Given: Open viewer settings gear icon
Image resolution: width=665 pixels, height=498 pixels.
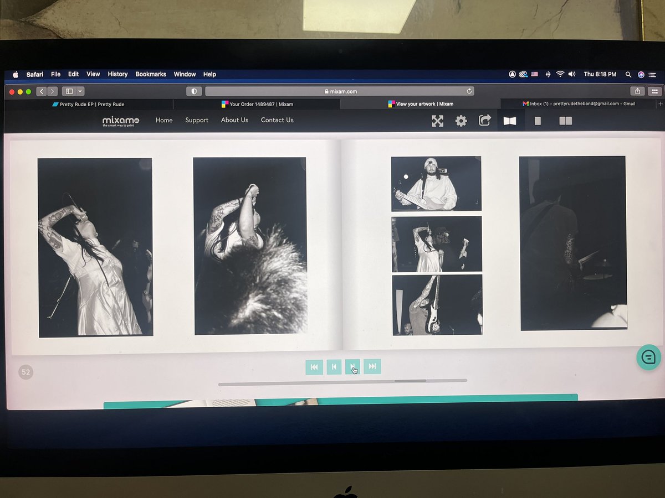Looking at the screenshot, I should (x=461, y=121).
